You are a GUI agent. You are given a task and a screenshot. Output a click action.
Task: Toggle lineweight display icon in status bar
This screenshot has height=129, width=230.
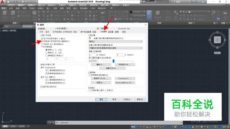[175, 127]
